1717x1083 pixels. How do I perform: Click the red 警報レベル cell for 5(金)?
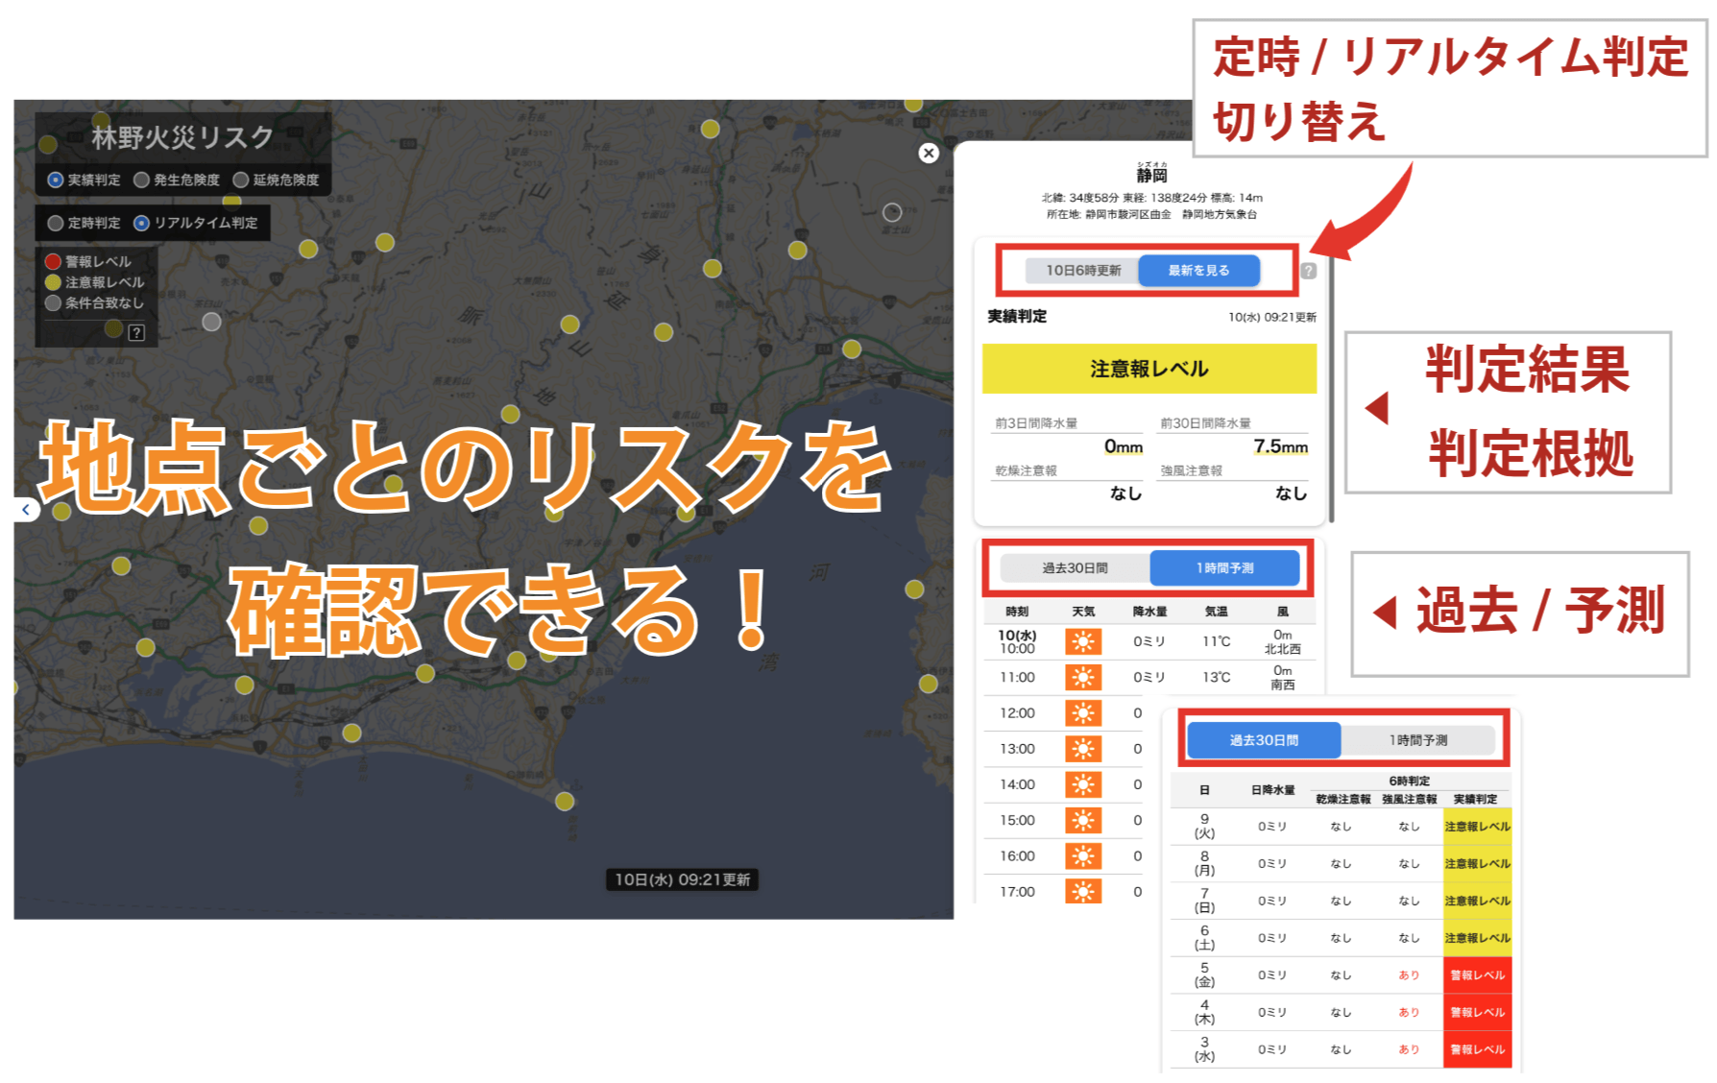1477,975
